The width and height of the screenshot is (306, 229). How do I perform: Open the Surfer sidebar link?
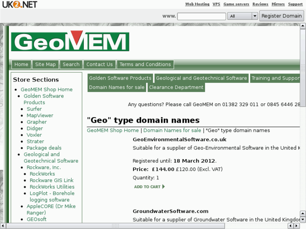click(x=34, y=109)
